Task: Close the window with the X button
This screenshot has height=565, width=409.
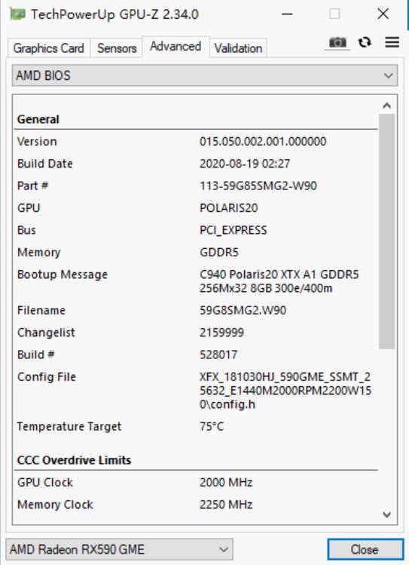Action: (x=383, y=14)
